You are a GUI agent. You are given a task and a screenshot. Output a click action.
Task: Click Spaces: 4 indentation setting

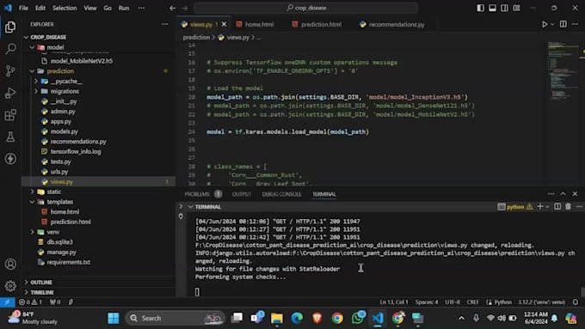[x=427, y=302]
